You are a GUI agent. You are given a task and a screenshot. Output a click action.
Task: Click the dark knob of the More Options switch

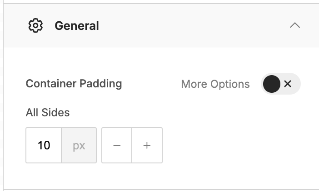[x=272, y=84]
